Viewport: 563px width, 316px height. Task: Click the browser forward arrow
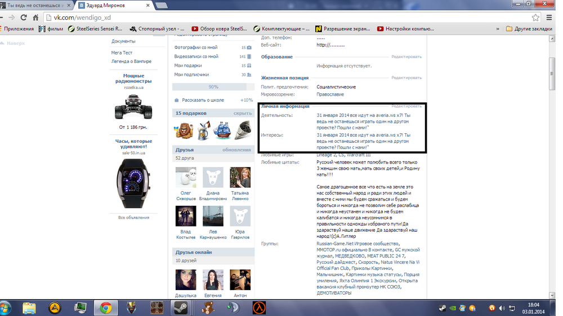[x=21, y=17]
